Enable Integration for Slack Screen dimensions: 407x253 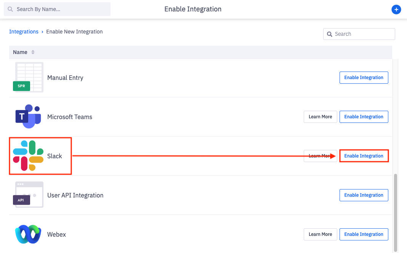pyautogui.click(x=364, y=156)
